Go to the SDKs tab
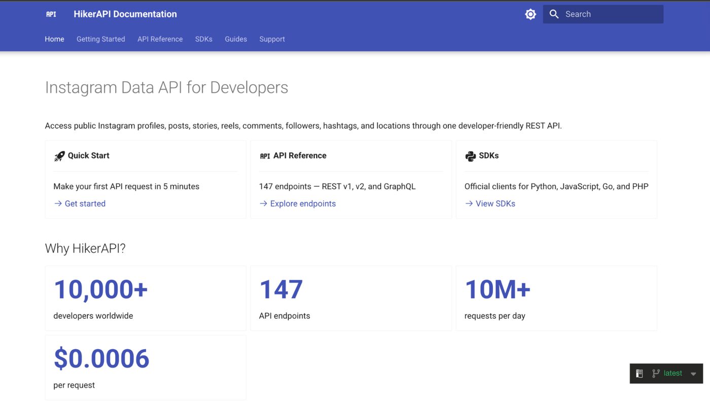Screen dimensions: 710x404 click(204, 39)
